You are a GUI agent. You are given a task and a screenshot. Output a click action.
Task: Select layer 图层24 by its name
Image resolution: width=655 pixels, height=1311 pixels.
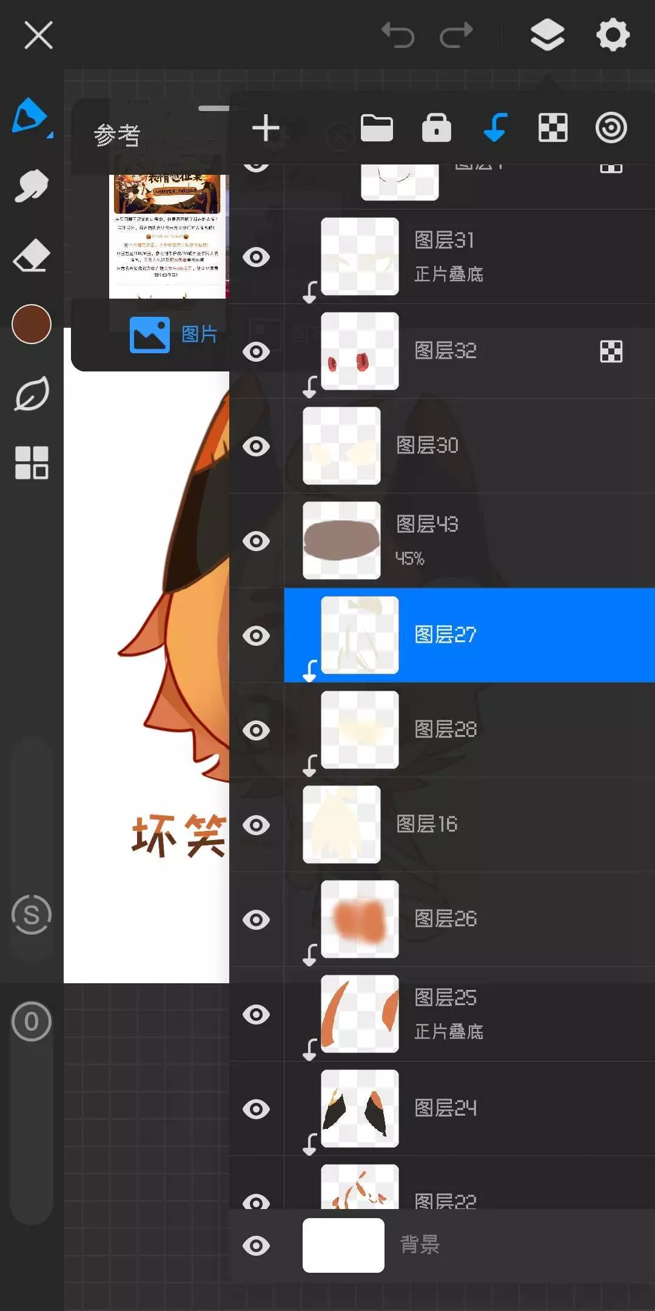pyautogui.click(x=445, y=1108)
